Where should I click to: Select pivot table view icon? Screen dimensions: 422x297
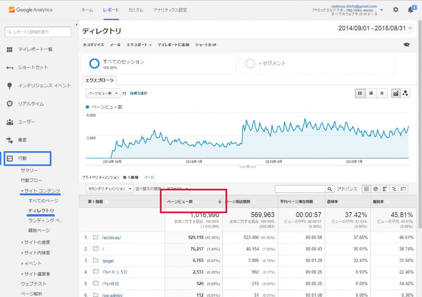403,189
